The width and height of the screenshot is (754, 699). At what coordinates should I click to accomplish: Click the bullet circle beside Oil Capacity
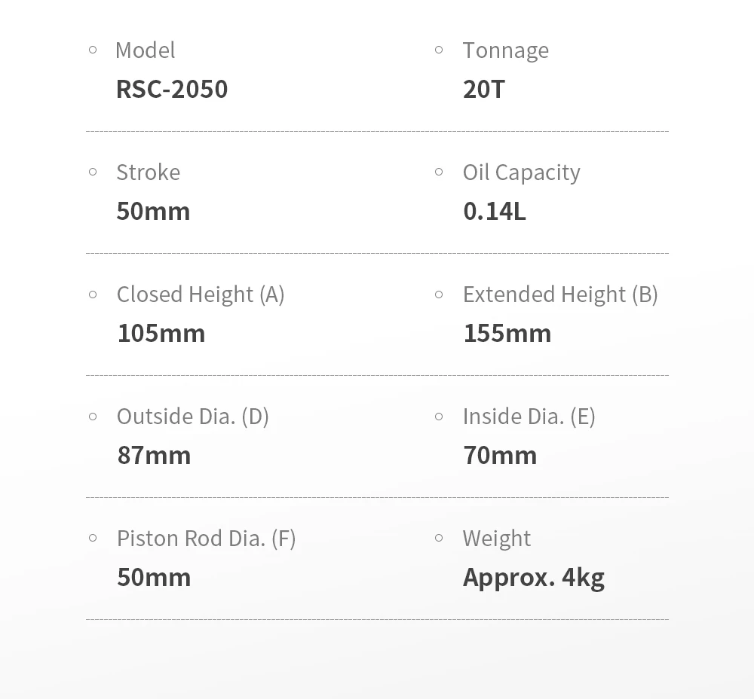439,172
